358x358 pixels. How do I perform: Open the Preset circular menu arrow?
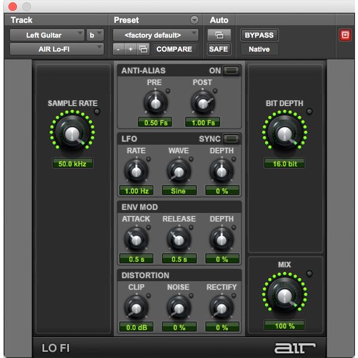coord(195,20)
